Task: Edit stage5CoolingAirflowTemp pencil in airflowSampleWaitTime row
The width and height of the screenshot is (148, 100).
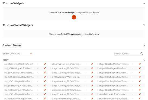Action: 45,77
